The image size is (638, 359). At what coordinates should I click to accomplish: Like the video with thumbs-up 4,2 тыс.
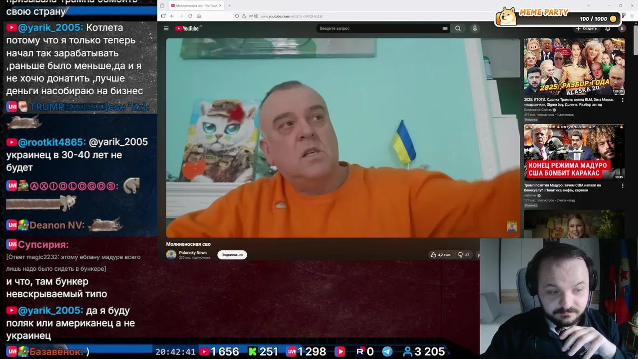coord(441,255)
